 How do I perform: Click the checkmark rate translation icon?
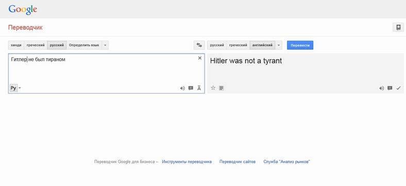(x=398, y=88)
